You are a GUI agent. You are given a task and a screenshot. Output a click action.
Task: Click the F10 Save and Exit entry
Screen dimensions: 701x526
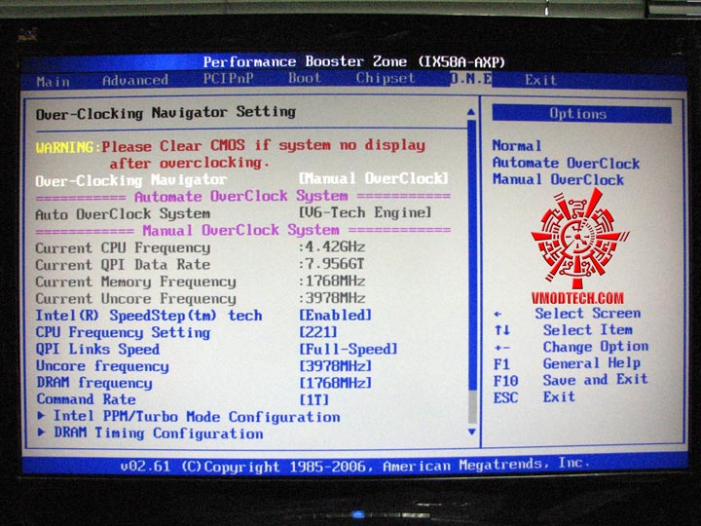(571, 380)
